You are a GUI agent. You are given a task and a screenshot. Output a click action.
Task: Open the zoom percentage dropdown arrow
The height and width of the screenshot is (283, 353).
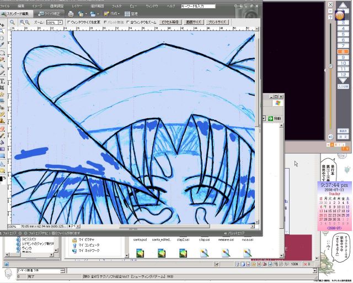60,22
